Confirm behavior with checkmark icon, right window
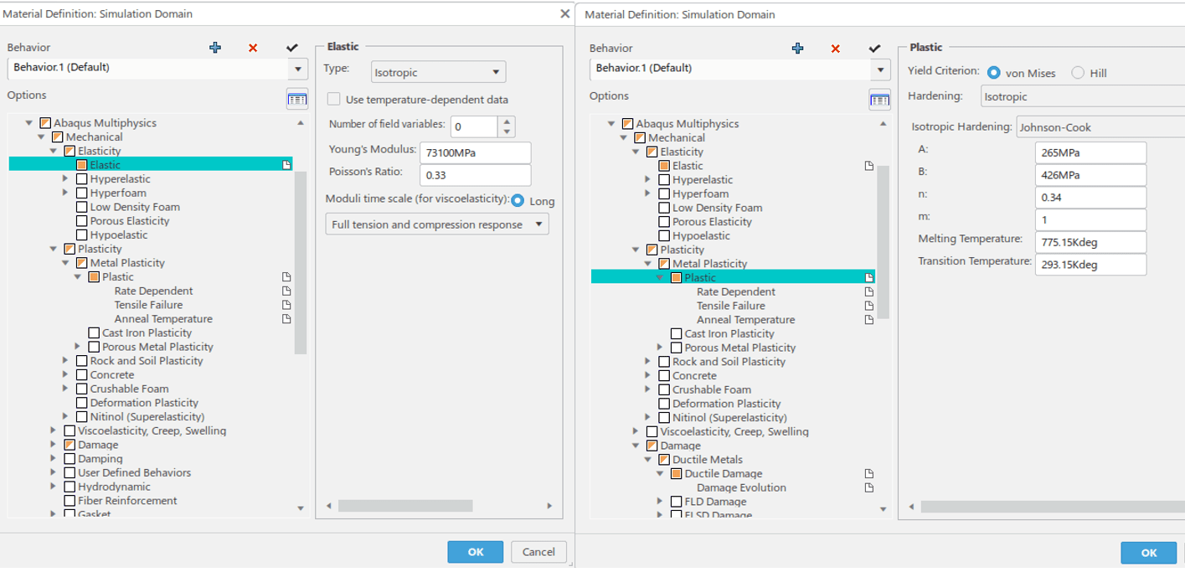1185x572 pixels. (x=874, y=49)
